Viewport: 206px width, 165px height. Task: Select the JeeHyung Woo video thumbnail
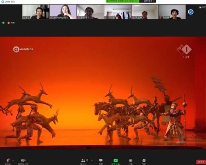[63, 12]
